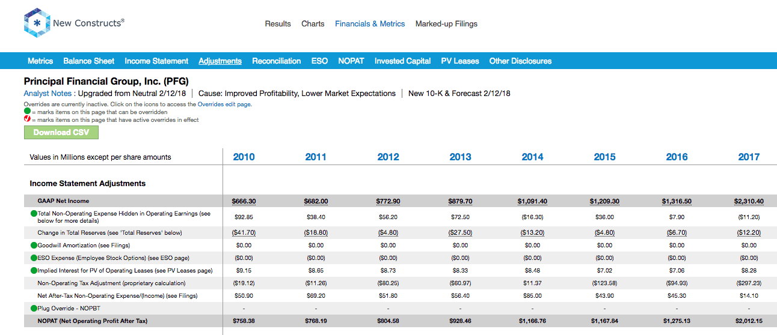
Task: Click the 2016 column header
Action: coord(677,157)
